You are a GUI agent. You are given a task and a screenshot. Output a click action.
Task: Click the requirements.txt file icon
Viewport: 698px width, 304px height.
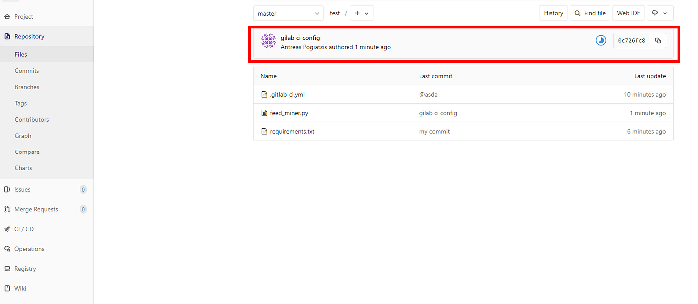click(x=265, y=132)
